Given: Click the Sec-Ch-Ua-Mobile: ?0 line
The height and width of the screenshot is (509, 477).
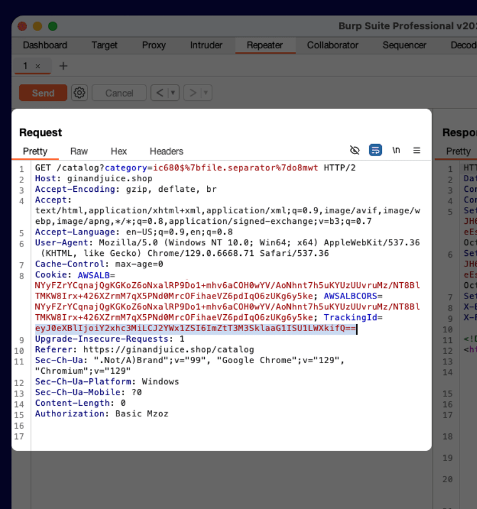Looking at the screenshot, I should (88, 392).
